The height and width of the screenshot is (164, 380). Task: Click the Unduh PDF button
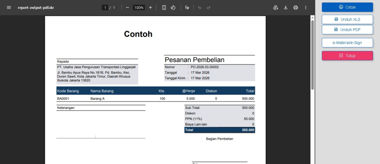click(347, 29)
